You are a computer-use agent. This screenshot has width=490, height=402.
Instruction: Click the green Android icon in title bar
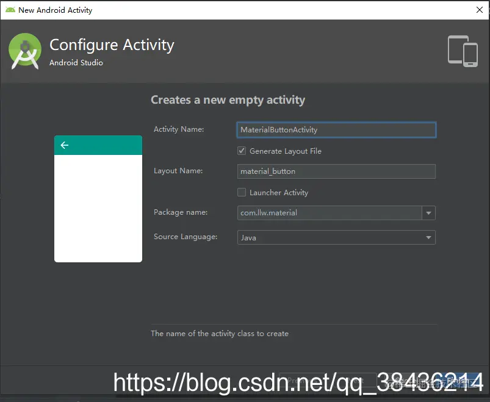click(10, 10)
